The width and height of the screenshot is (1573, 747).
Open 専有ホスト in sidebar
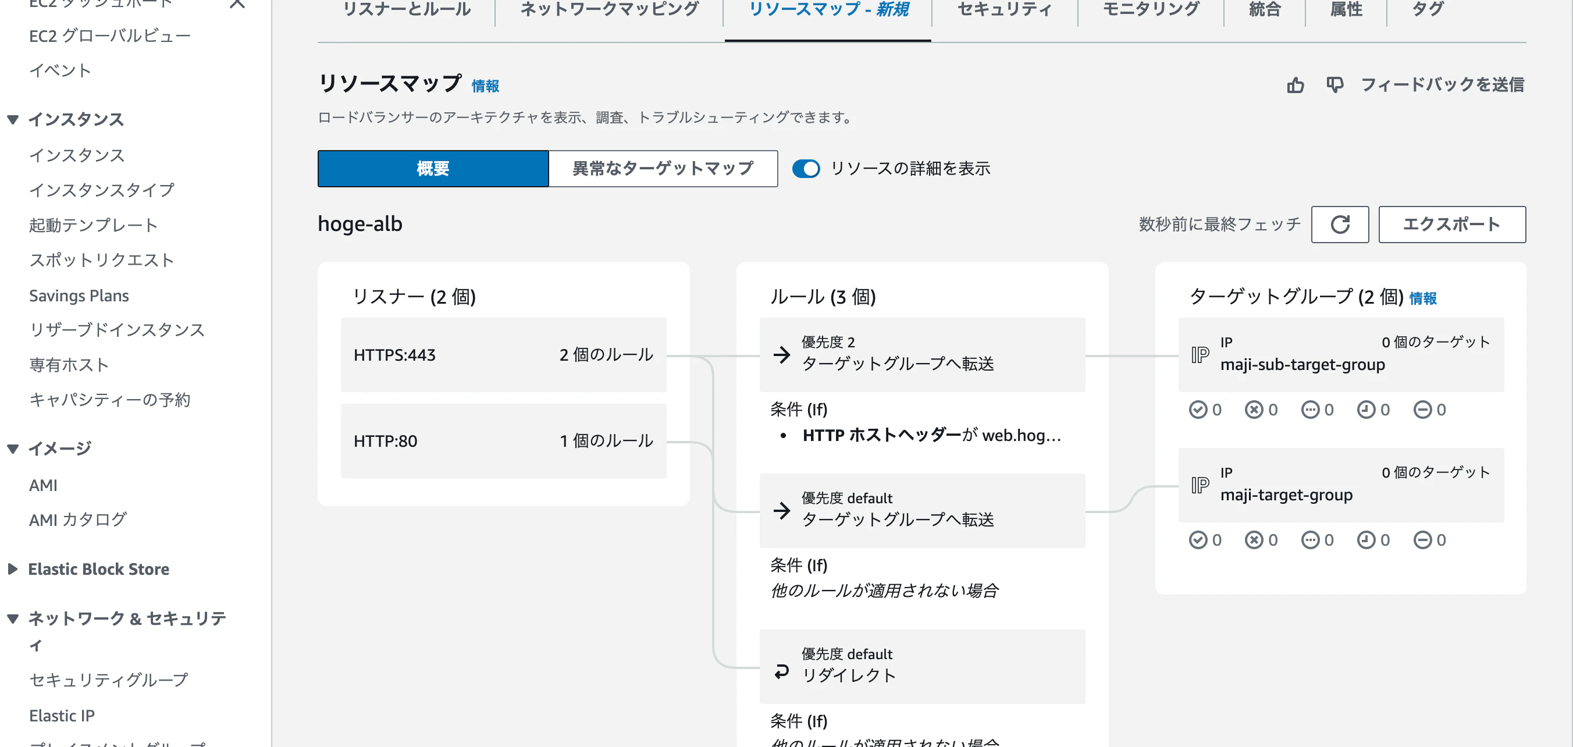click(x=69, y=365)
